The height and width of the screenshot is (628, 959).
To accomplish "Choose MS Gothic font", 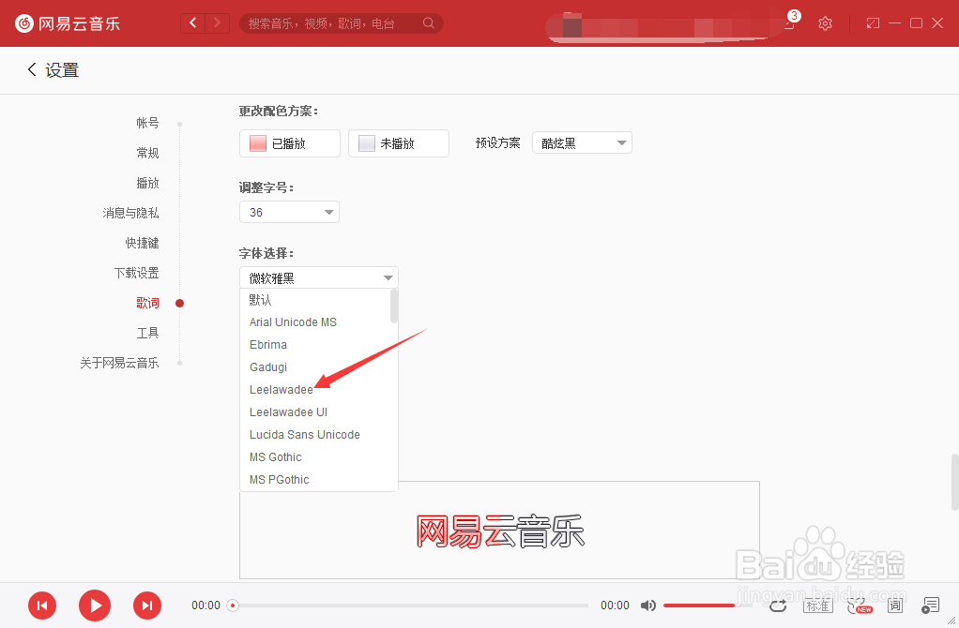I will pyautogui.click(x=315, y=457).
